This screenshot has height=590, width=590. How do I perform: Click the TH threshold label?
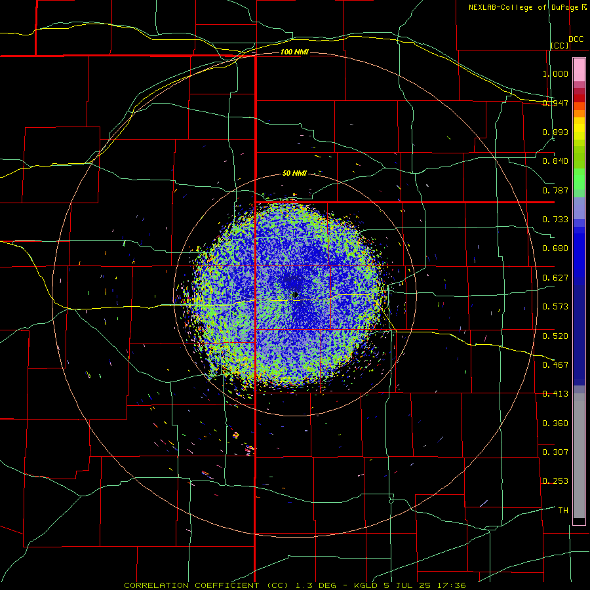coord(563,511)
